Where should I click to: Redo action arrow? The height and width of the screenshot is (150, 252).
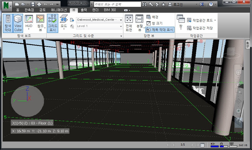(52, 4)
